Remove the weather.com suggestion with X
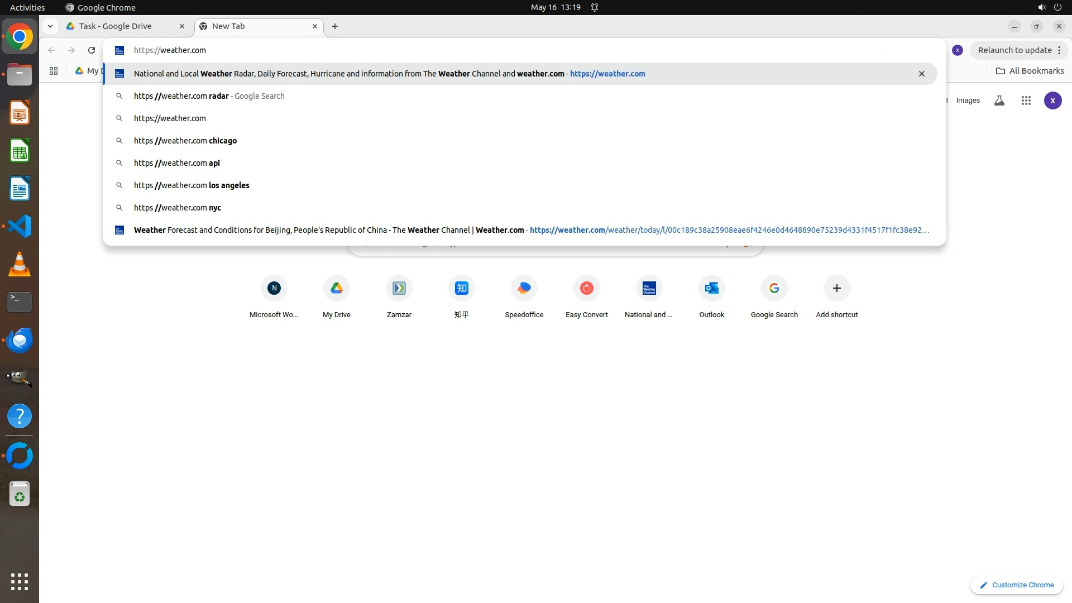The height and width of the screenshot is (603, 1072). 922,74
